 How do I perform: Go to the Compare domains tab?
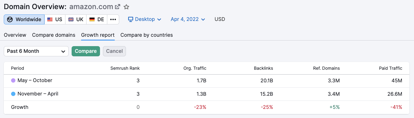[x=54, y=35]
